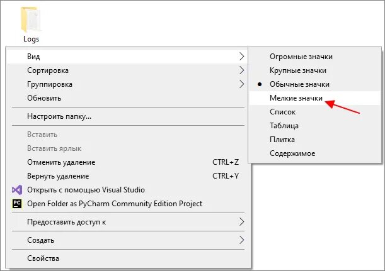Select Содержимое view option
The width and height of the screenshot is (385, 271).
coord(292,153)
